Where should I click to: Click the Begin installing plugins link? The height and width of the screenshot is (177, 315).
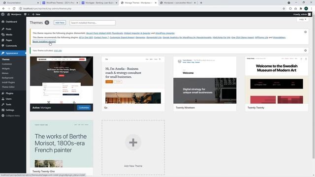[44, 42]
